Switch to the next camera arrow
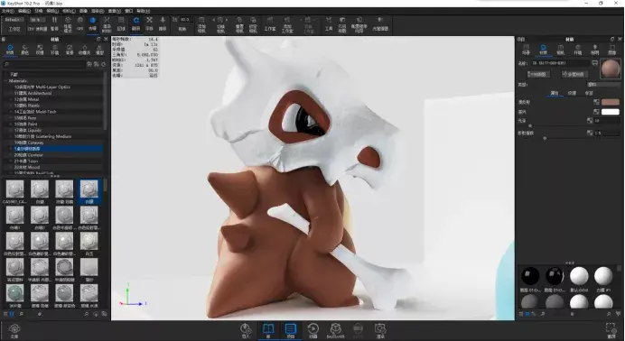The width and height of the screenshot is (625, 341). [x=227, y=20]
